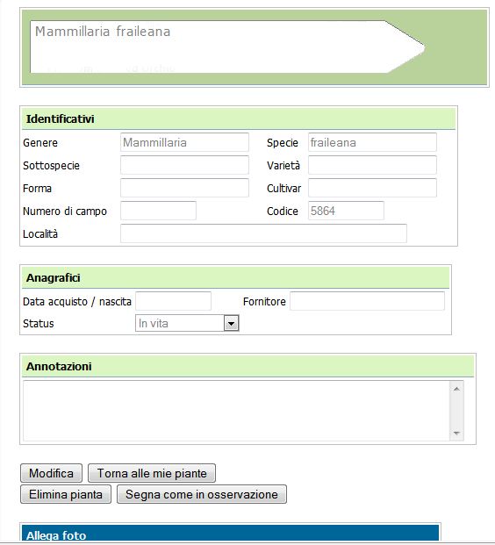Click the Annotazioni scrollbar up arrow
This screenshot has width=495, height=545.
(x=456, y=389)
